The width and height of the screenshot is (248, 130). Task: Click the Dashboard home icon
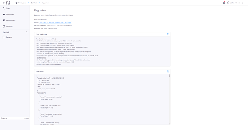point(4,14)
